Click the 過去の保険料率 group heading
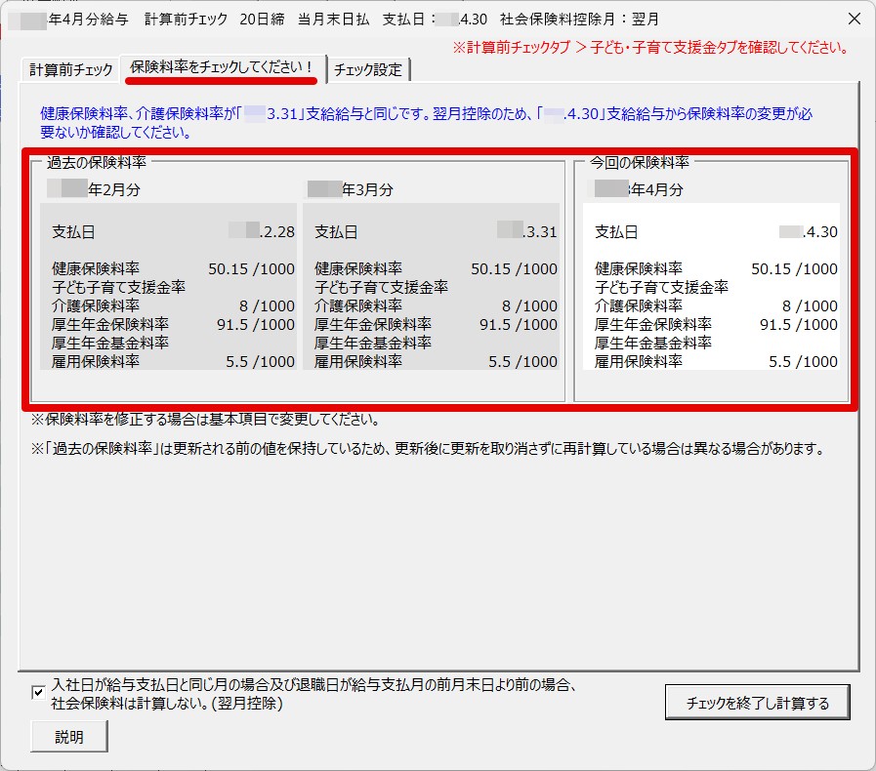 pyautogui.click(x=97, y=162)
